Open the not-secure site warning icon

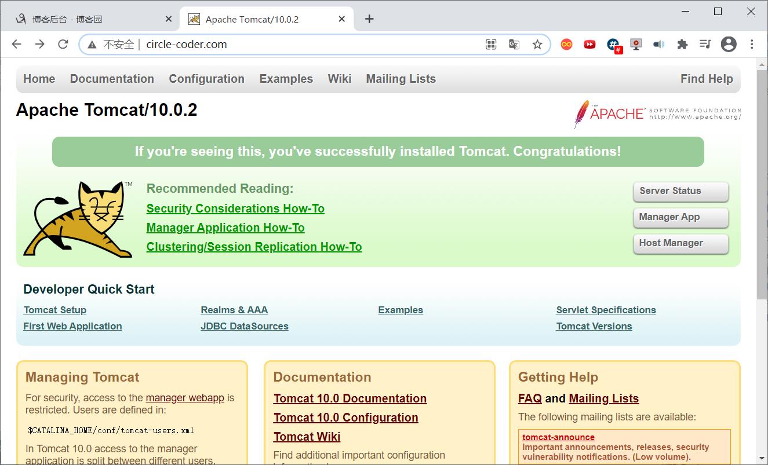pos(92,45)
